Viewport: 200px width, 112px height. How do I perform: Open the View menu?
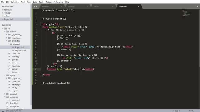(28, 2)
